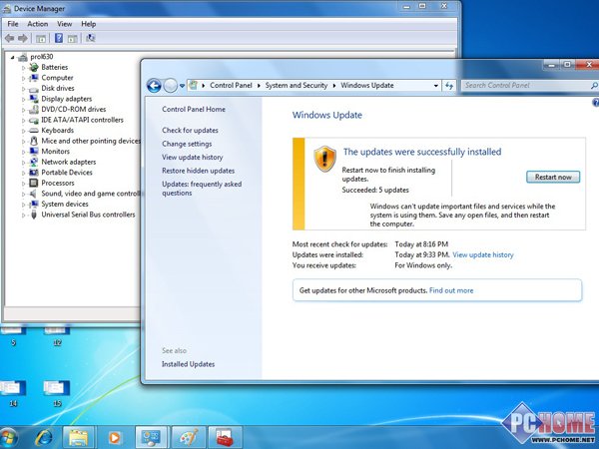Screen dimensions: 599x449
Task: Open Check for updates link
Action: point(190,131)
